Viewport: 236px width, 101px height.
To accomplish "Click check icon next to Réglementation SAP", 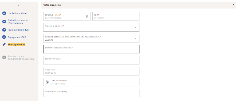I will pyautogui.click(x=4, y=30).
